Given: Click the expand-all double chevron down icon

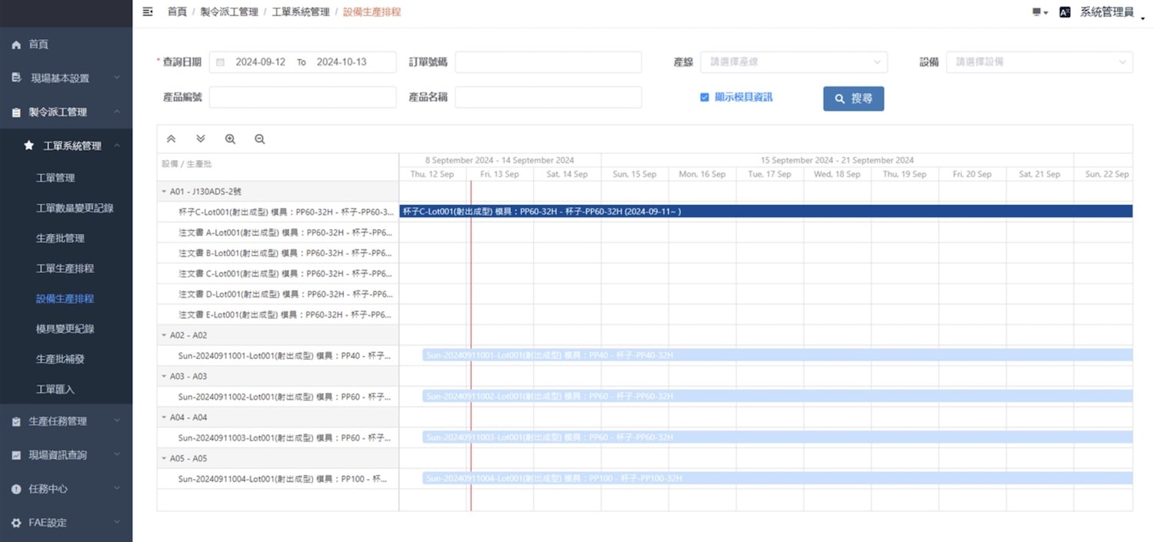Looking at the screenshot, I should click(201, 139).
